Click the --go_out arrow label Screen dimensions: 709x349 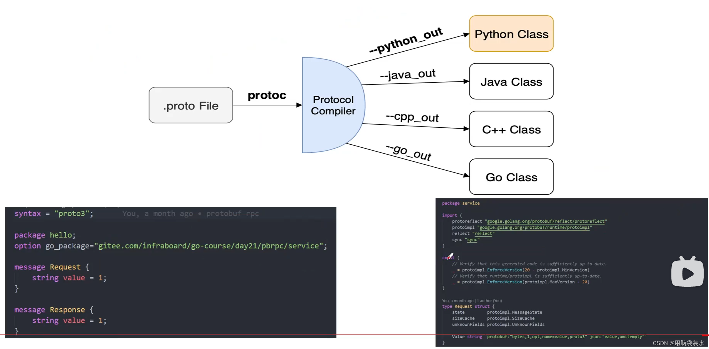click(408, 152)
